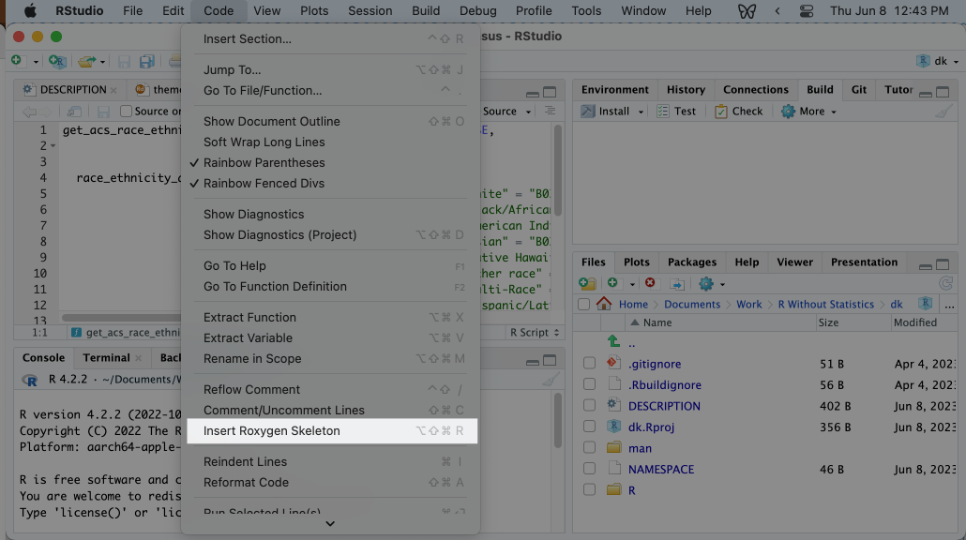Image resolution: width=966 pixels, height=540 pixels.
Task: Toggle select-all checkbox in Files path bar
Action: point(584,304)
